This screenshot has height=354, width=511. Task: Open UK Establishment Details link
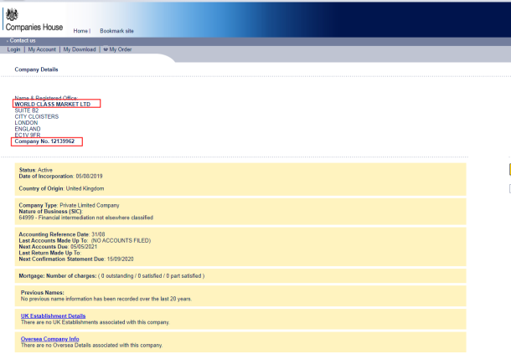point(53,316)
